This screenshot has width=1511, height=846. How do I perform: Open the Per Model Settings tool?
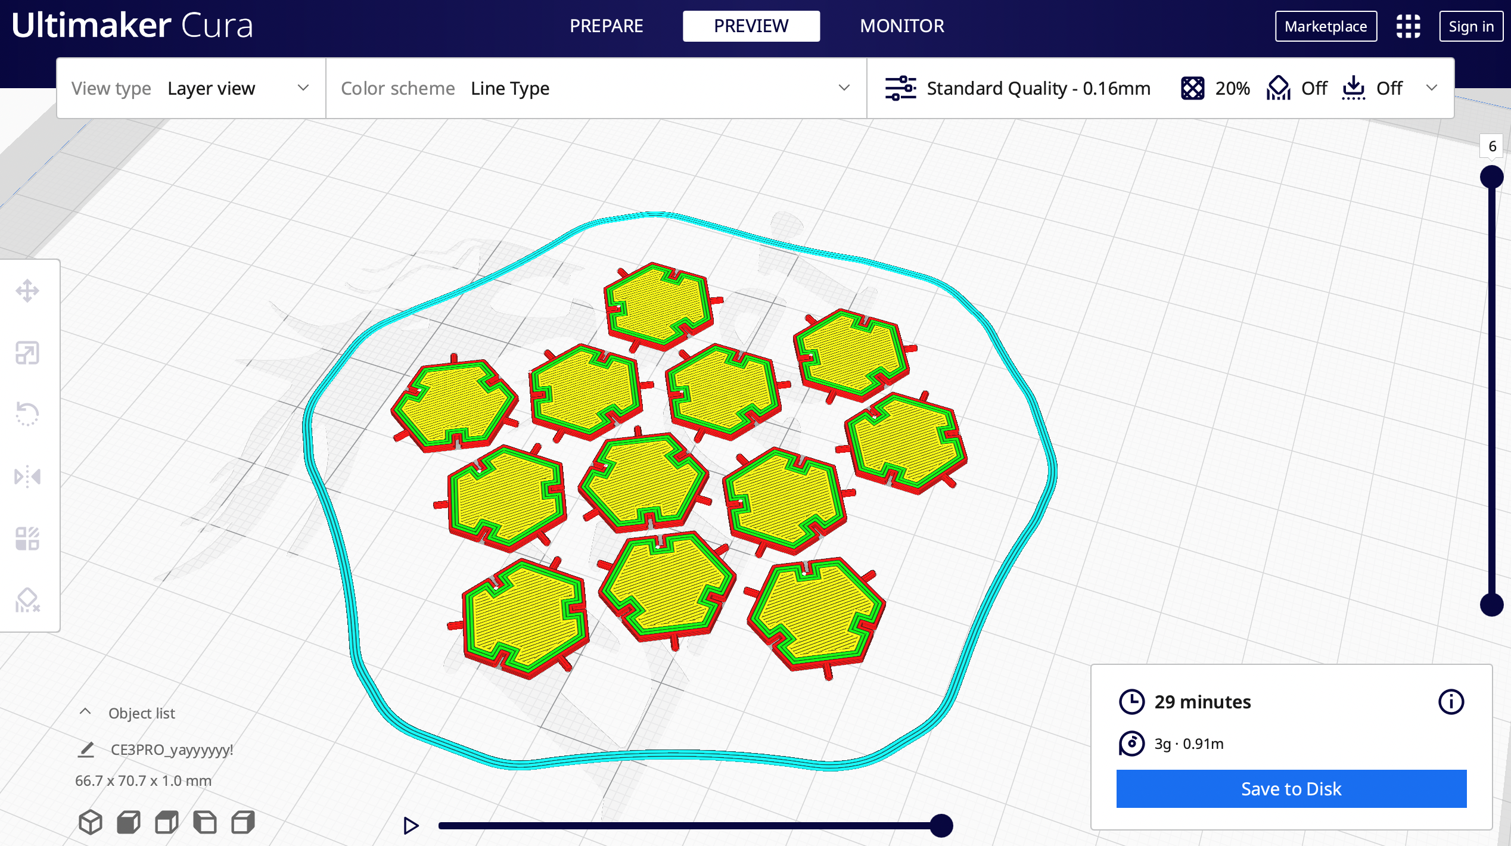pyautogui.click(x=27, y=538)
